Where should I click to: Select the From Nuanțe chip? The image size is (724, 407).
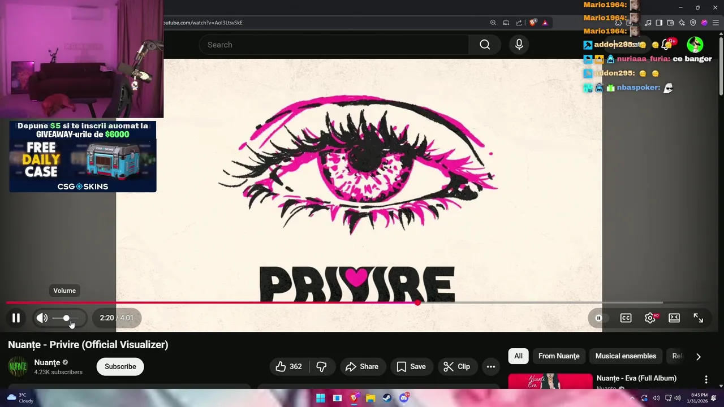click(x=559, y=356)
